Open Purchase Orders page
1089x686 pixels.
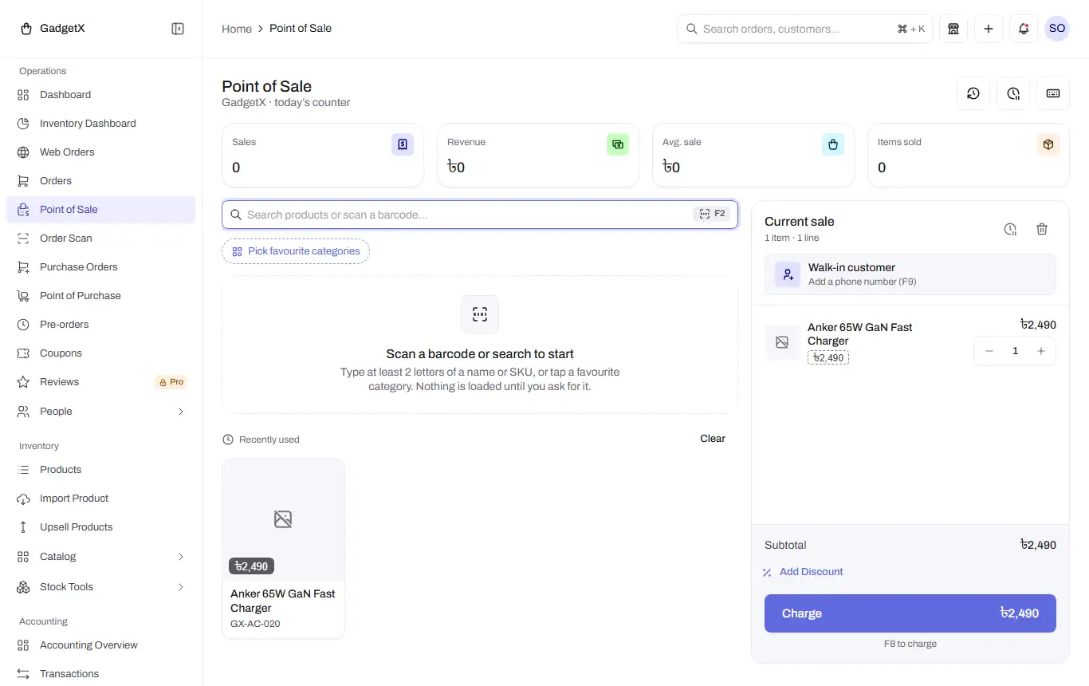tap(100, 267)
